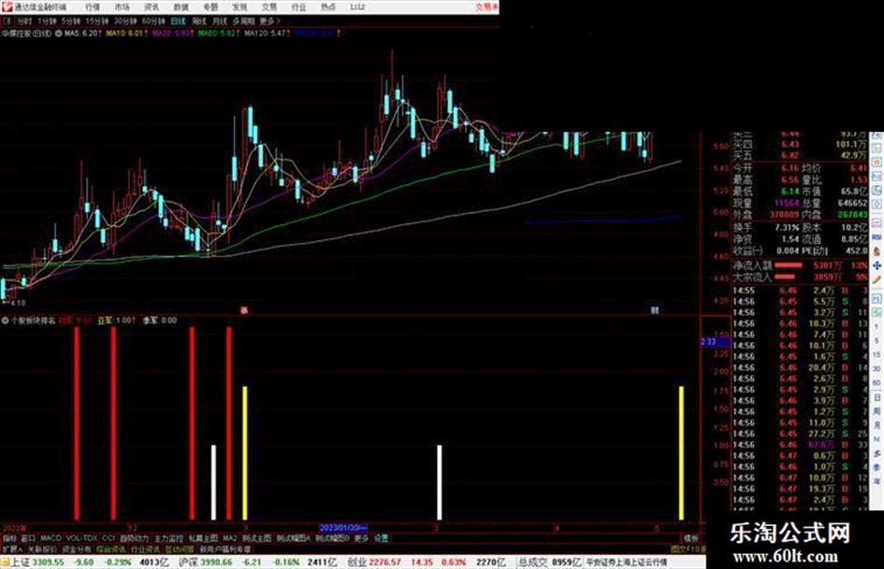Open the 窗口 selector
Screen dimensions: 884x569
click(28, 538)
